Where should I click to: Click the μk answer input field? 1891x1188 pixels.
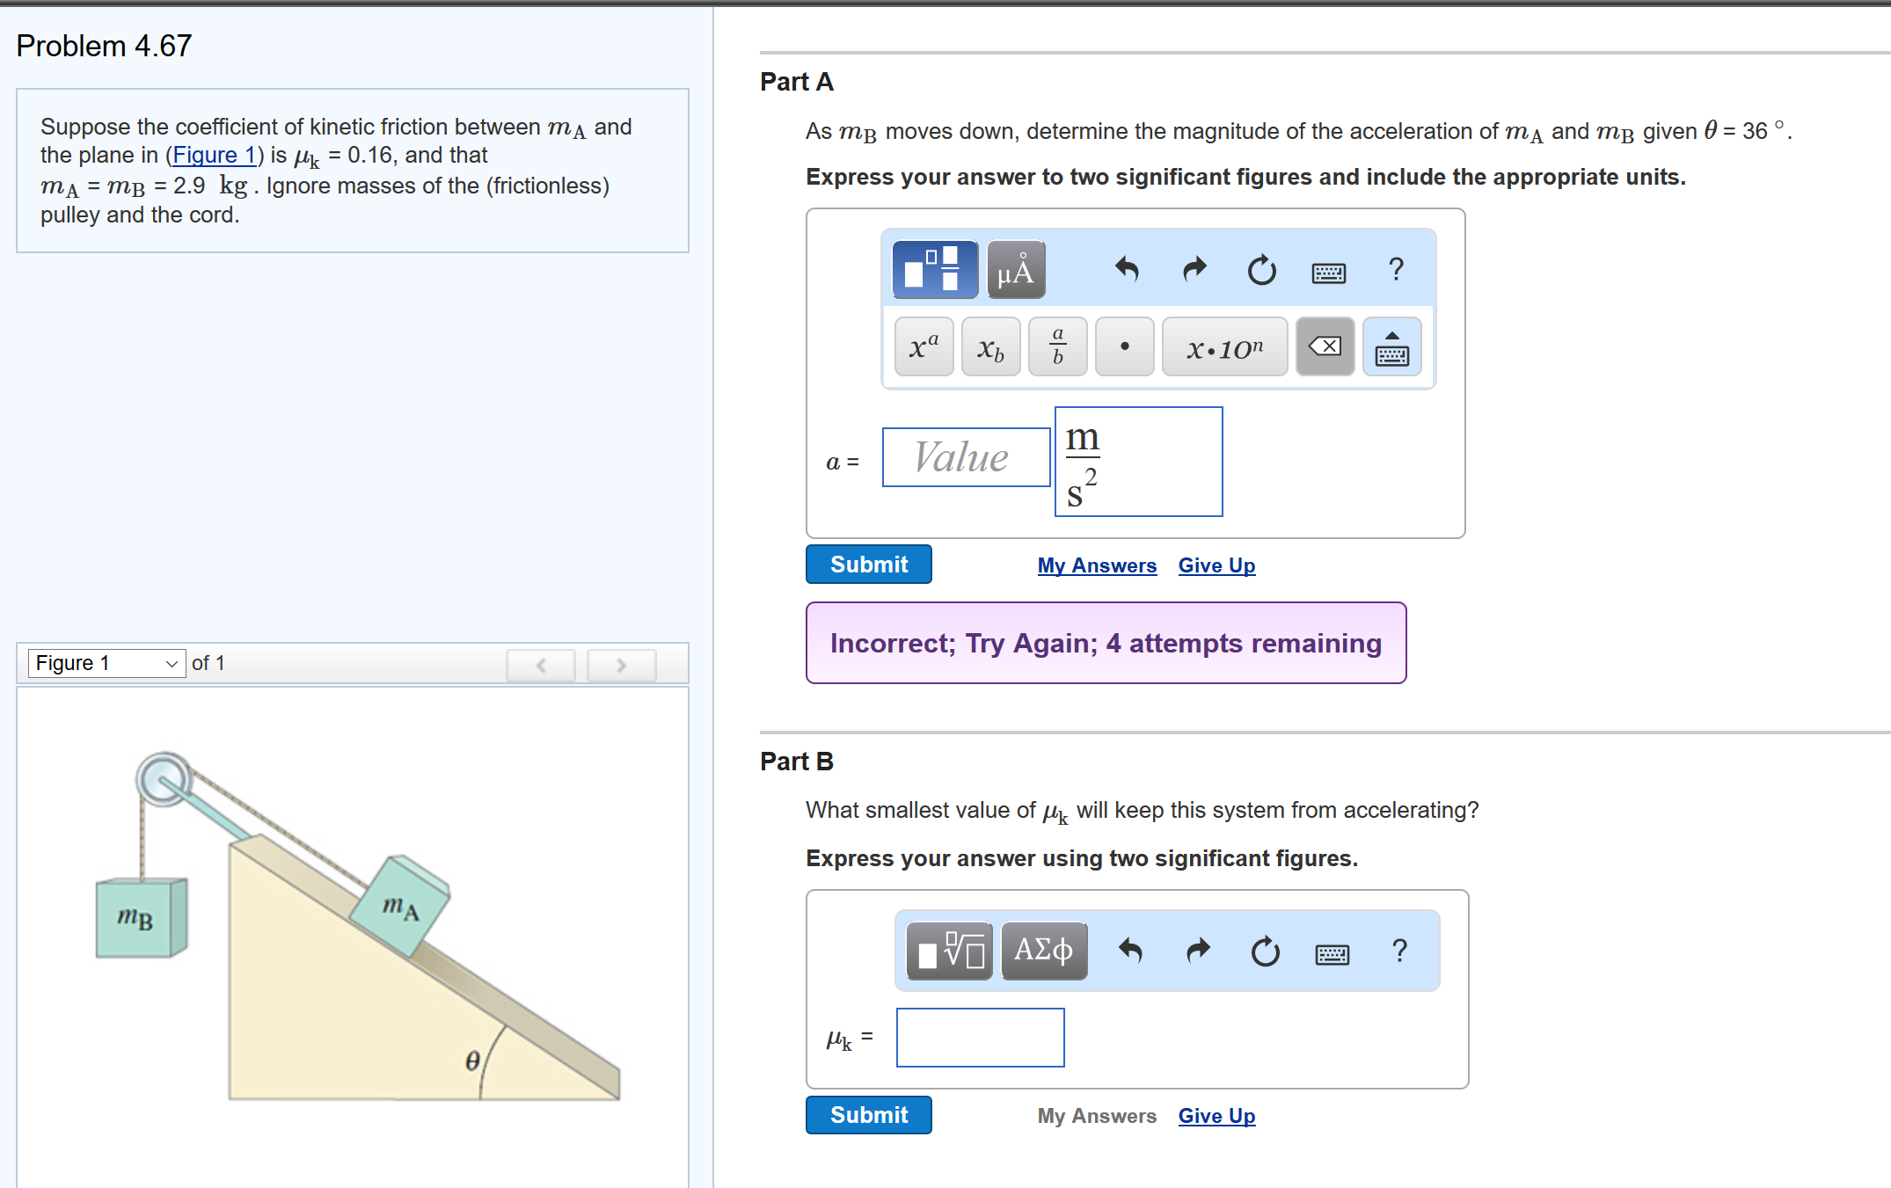click(x=981, y=1038)
